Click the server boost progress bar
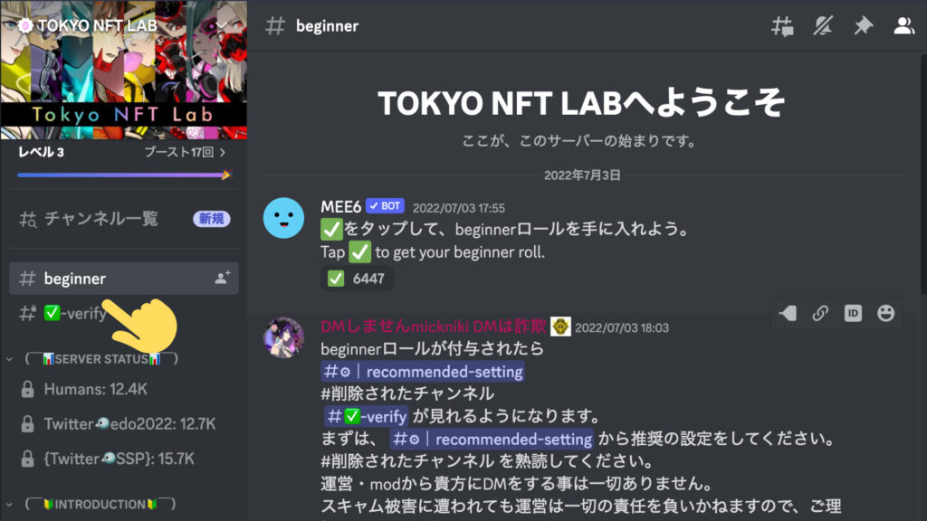Viewport: 927px width, 521px height. [x=124, y=175]
